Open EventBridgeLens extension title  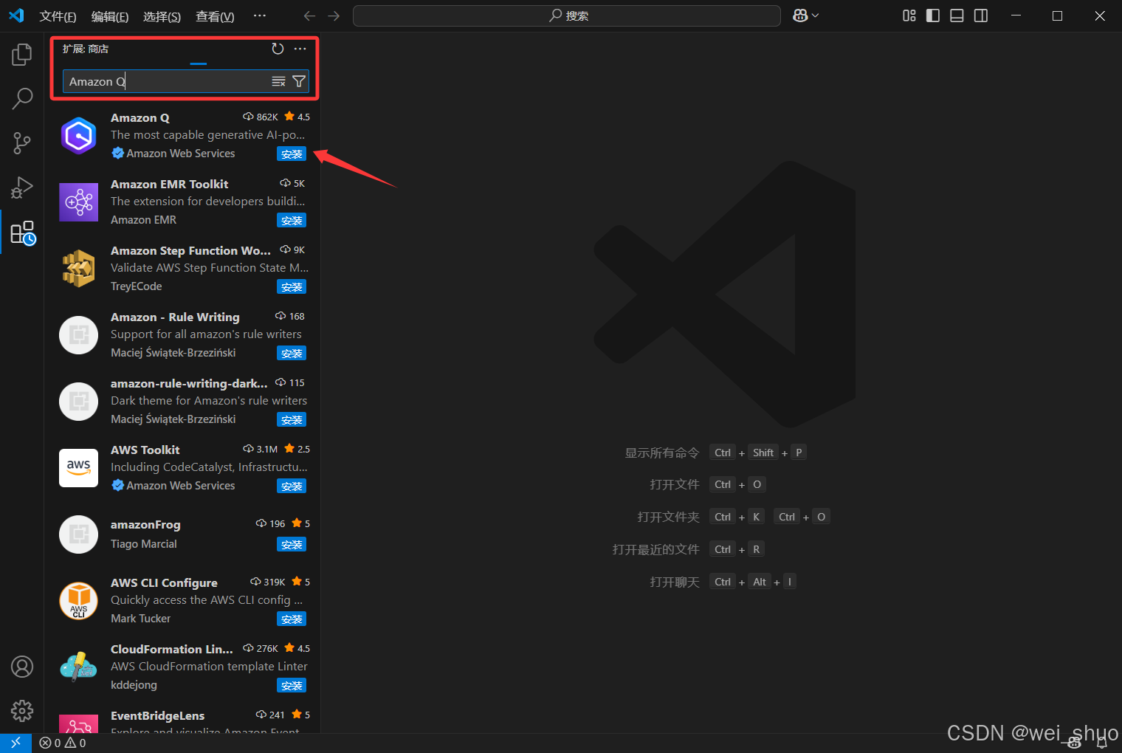point(157,716)
